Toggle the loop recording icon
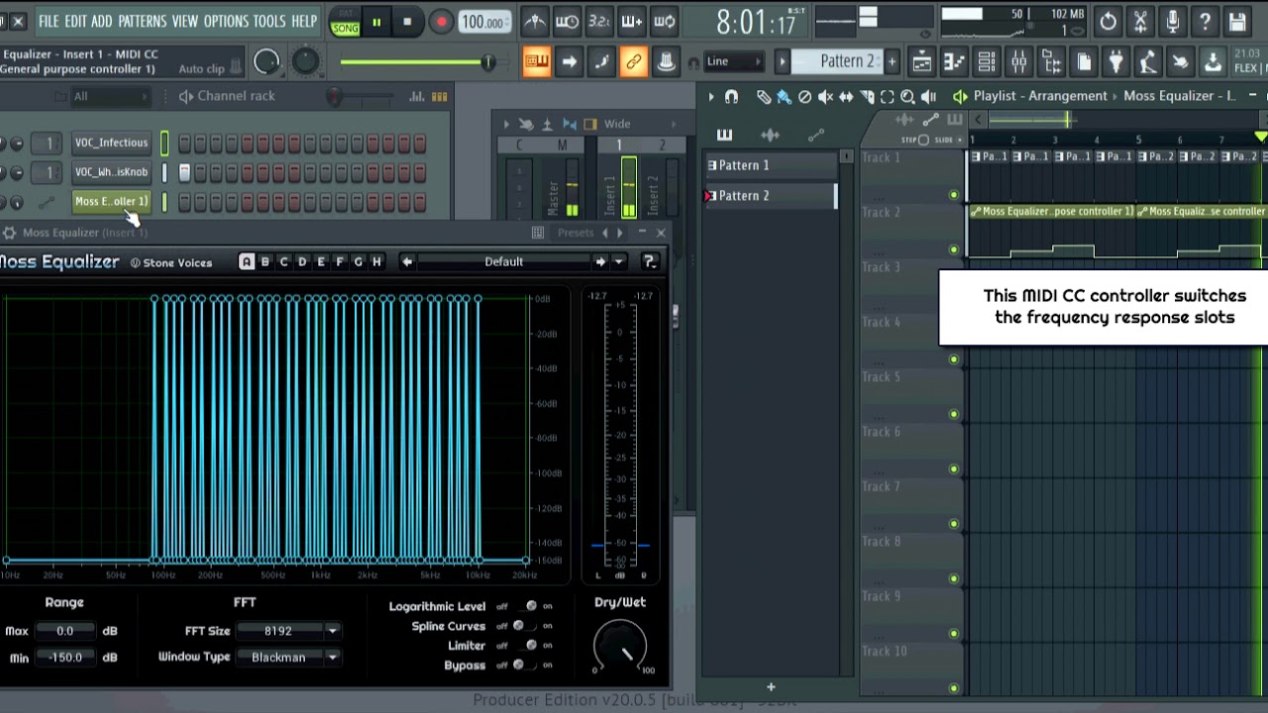Screen dimensions: 1268x713 pos(665,21)
